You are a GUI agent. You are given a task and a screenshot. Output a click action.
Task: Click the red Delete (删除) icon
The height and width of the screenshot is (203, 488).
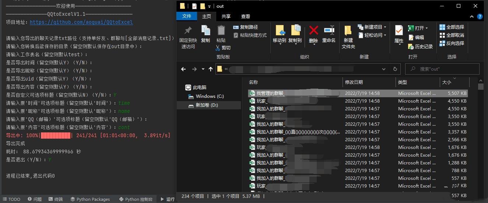(313, 30)
